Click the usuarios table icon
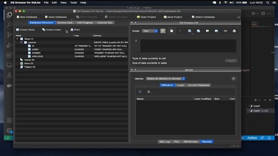Viewport: 278px width, 156px height. pos(26,42)
